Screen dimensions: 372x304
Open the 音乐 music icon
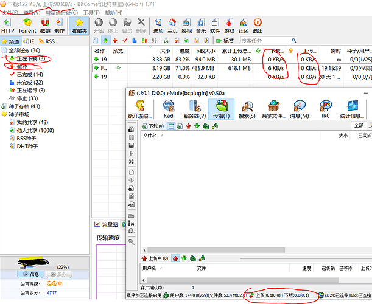(201, 26)
